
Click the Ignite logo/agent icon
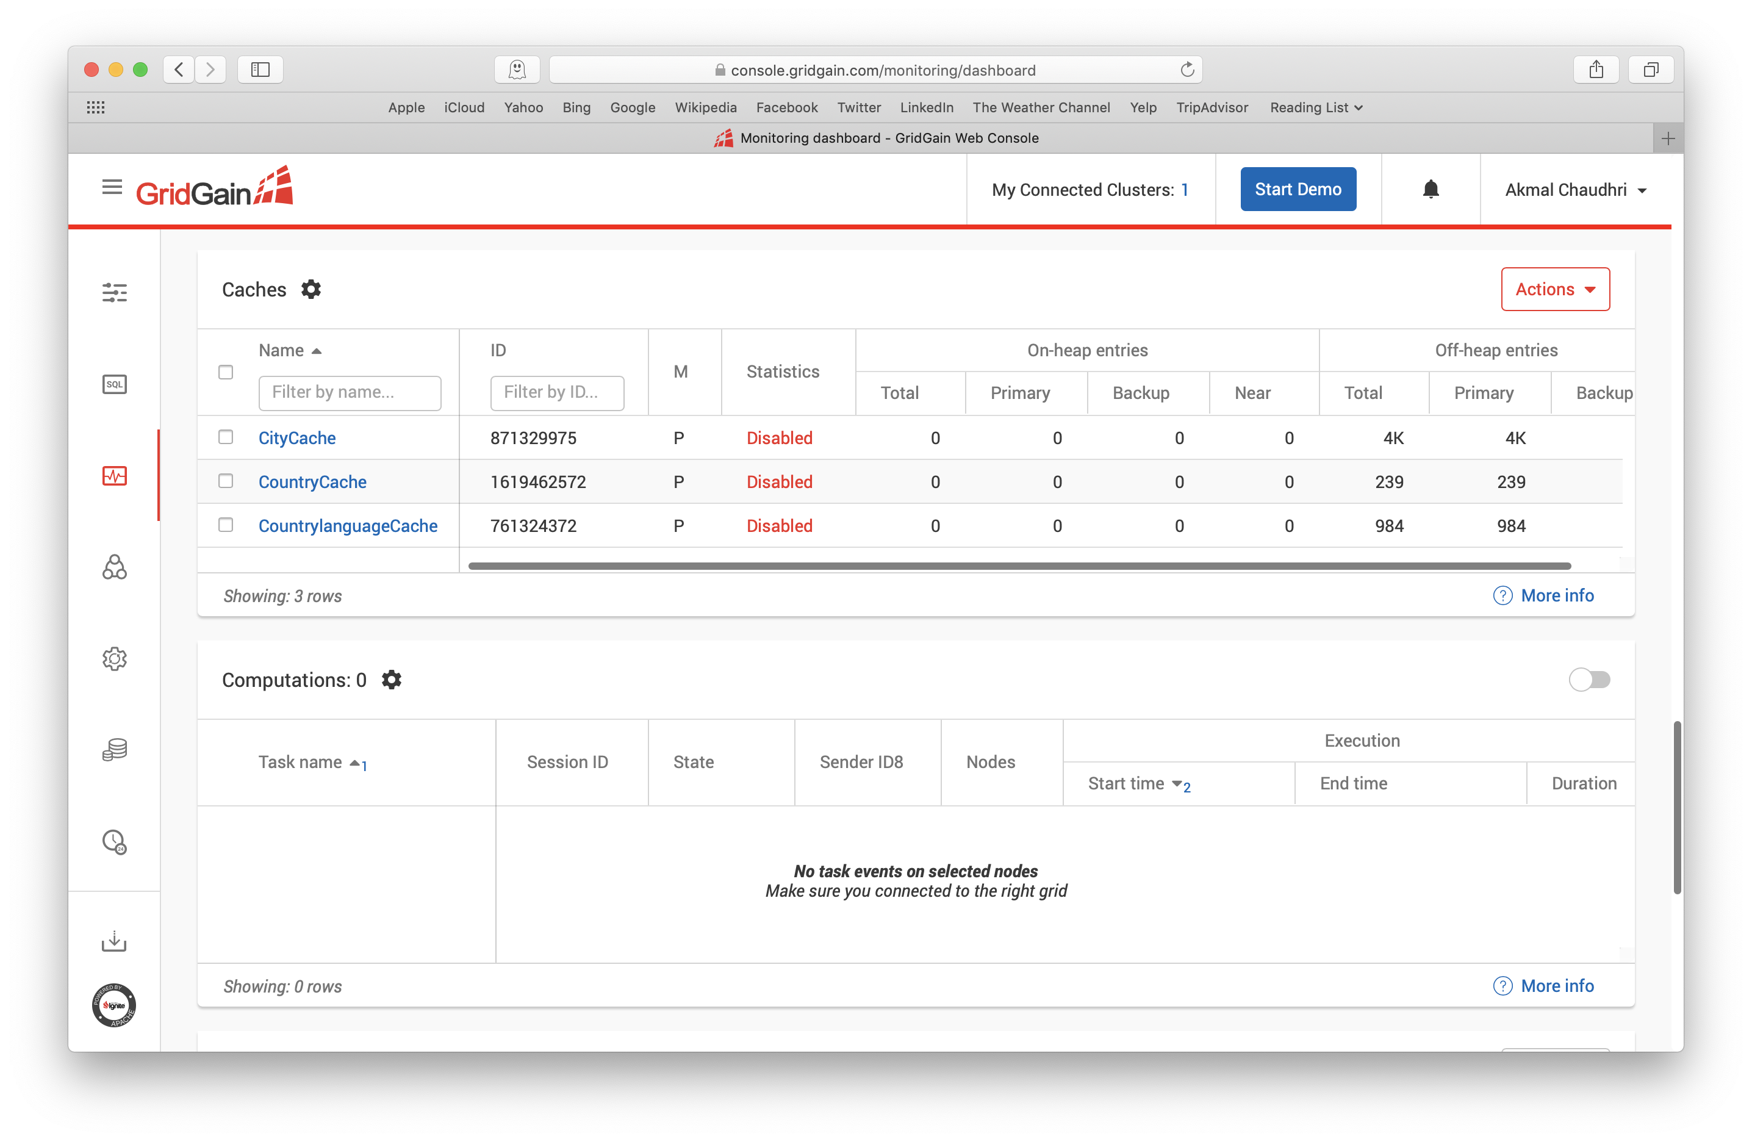tap(113, 1004)
